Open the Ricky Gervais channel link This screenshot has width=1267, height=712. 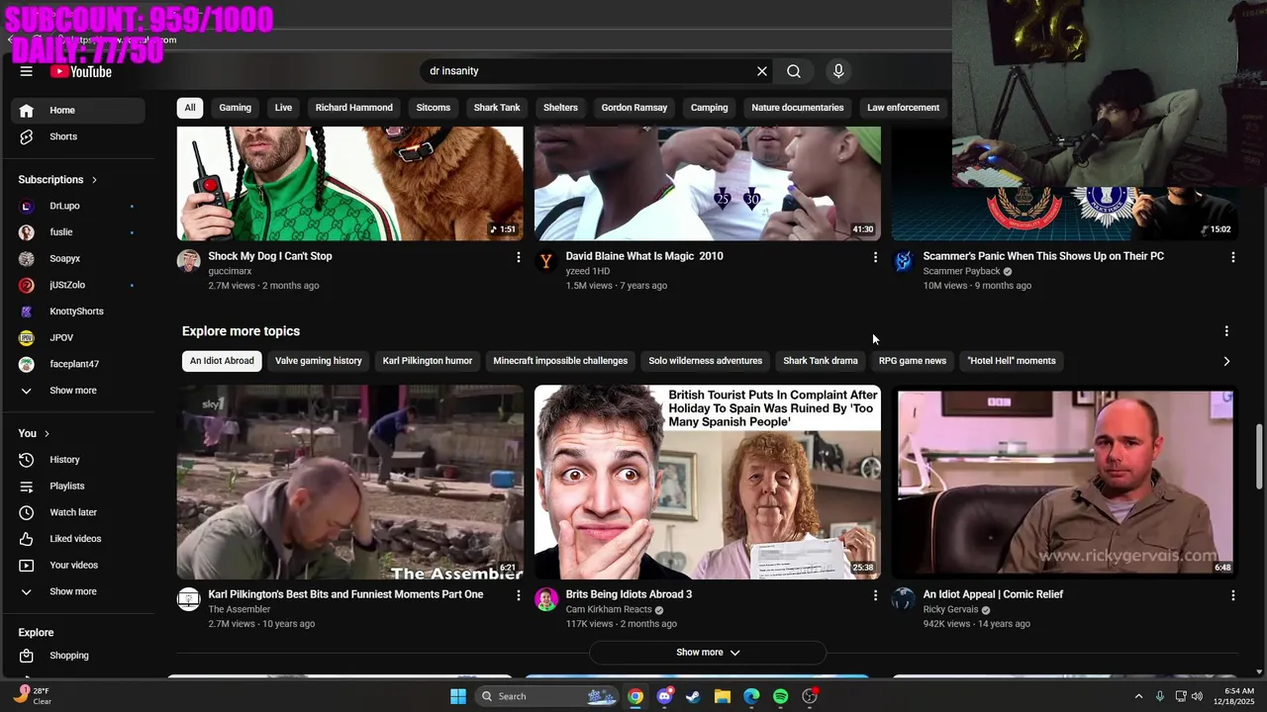tap(950, 610)
